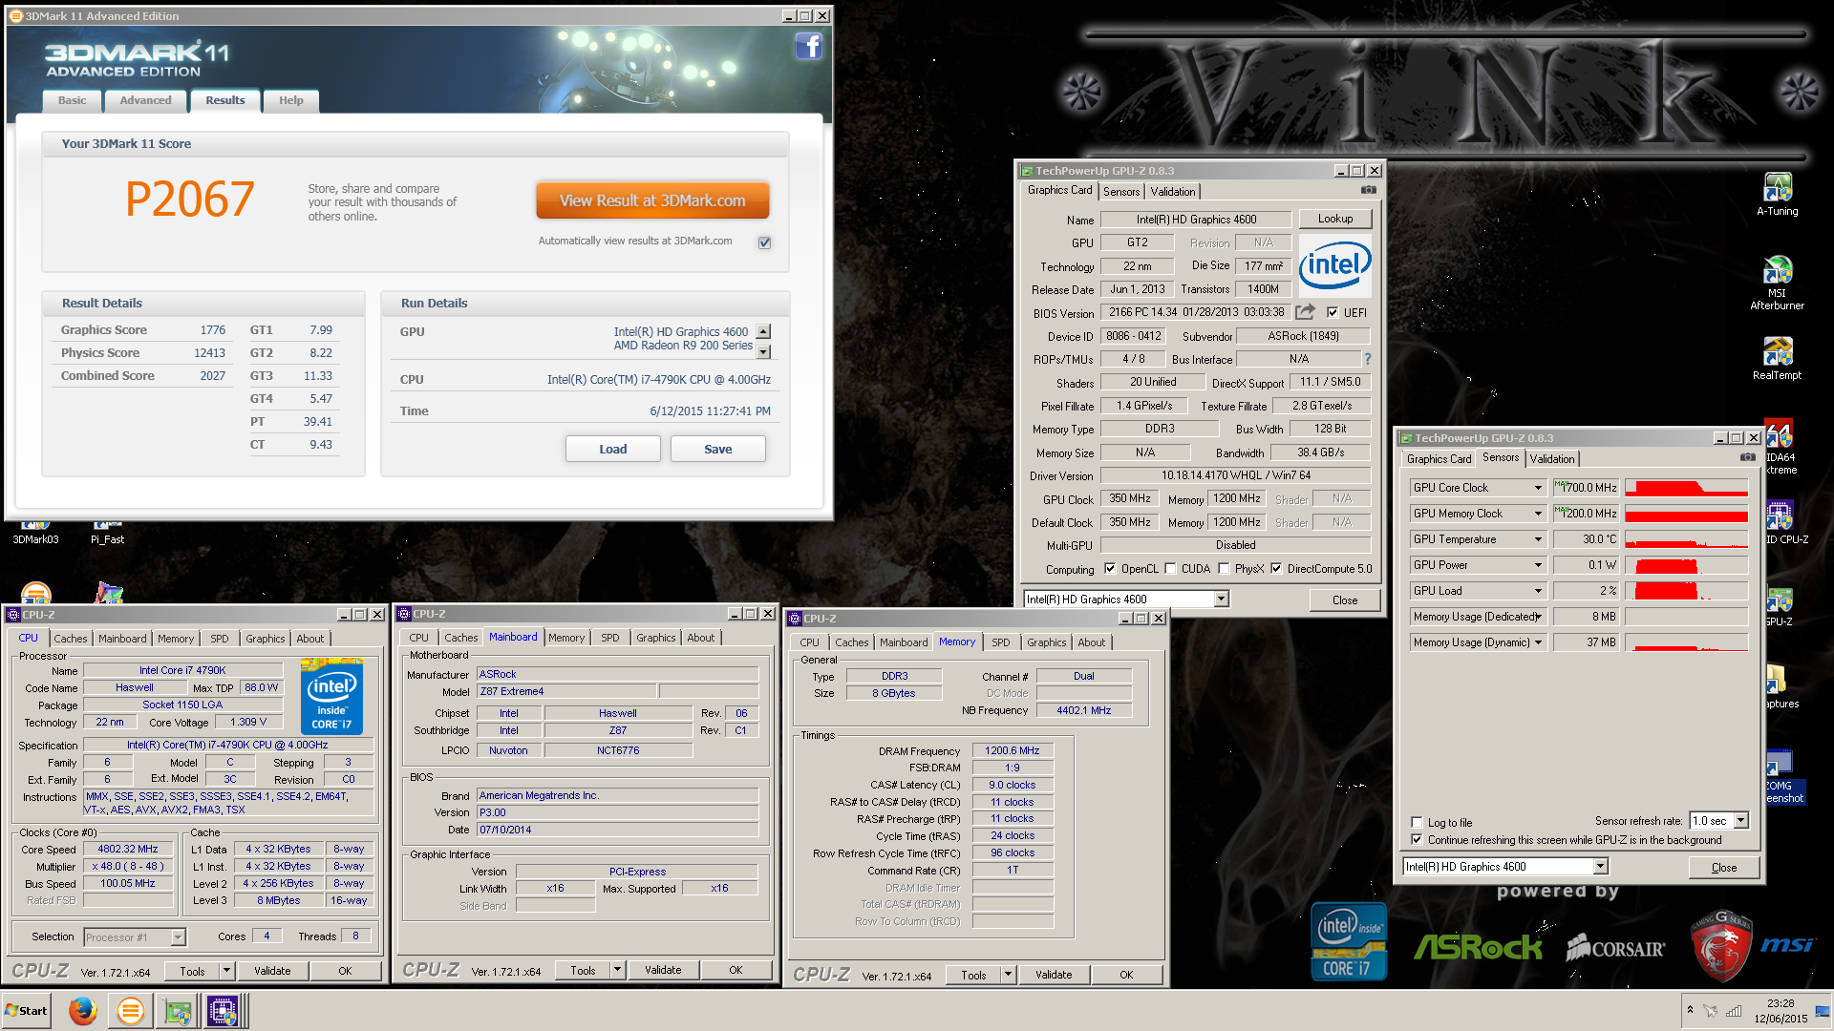Open the GPU-Z desktop shortcut icon
The height and width of the screenshot is (1031, 1834).
pos(1780,605)
